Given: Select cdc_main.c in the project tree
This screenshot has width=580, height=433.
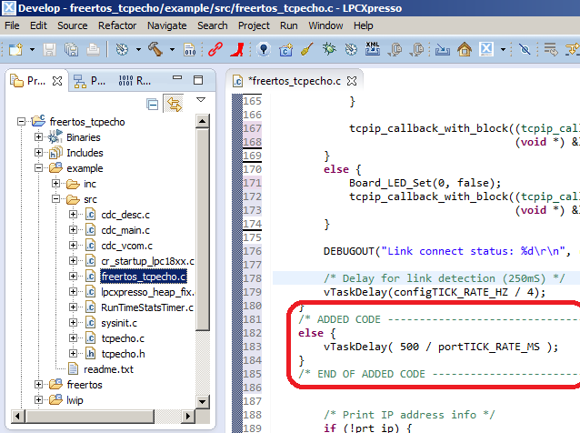Looking at the screenshot, I should [x=125, y=230].
